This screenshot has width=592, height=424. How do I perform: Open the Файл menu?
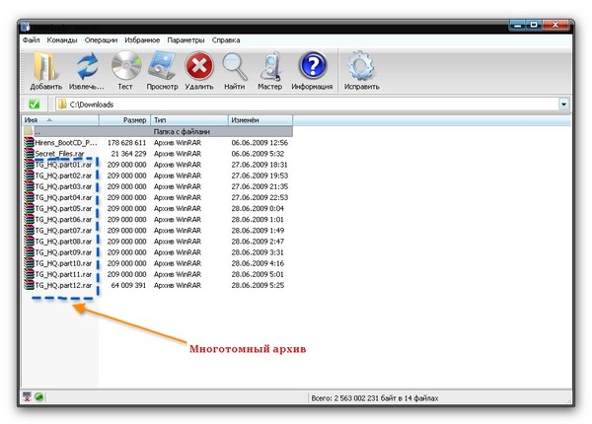point(31,40)
